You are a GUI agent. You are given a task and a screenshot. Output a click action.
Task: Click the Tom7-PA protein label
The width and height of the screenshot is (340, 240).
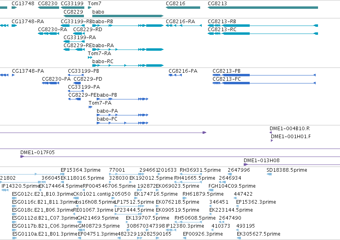[100, 103]
